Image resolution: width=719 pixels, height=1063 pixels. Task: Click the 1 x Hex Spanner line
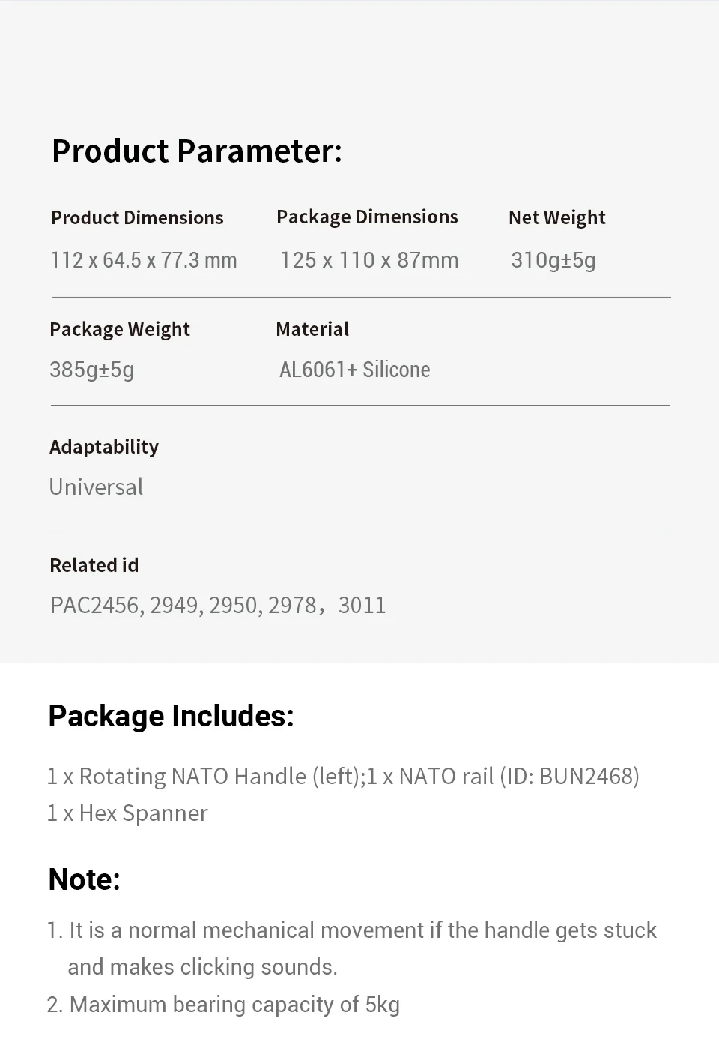tap(127, 813)
